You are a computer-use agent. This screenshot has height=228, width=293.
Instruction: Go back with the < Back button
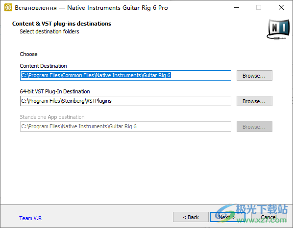[x=191, y=217]
